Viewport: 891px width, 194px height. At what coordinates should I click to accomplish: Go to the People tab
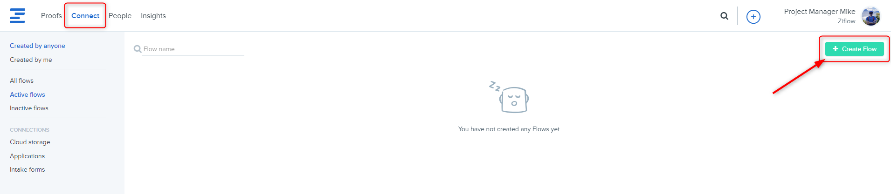point(120,16)
